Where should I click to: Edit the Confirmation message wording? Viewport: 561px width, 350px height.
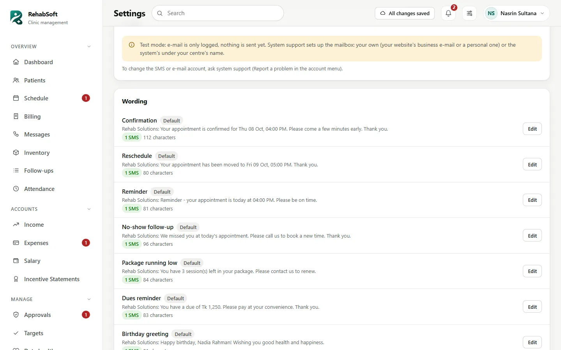[532, 129]
